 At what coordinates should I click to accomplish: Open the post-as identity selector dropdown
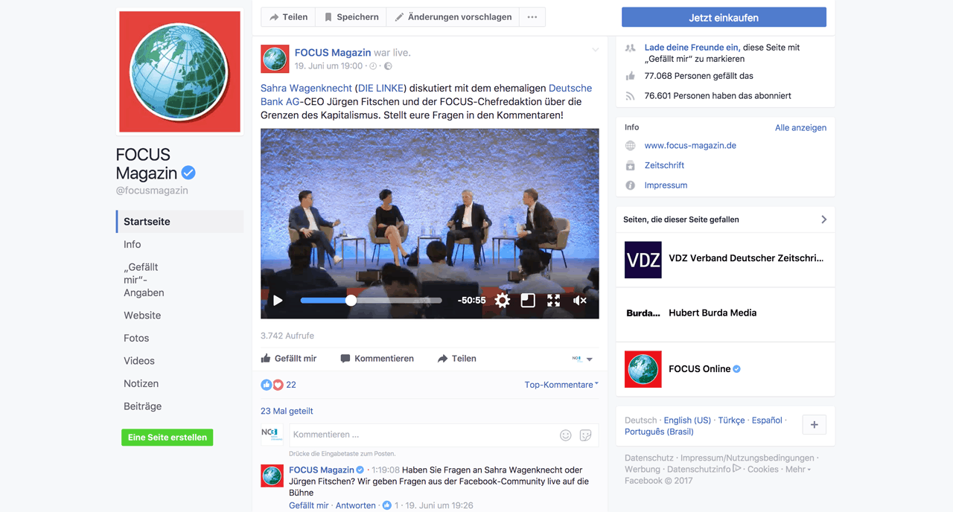tap(582, 359)
